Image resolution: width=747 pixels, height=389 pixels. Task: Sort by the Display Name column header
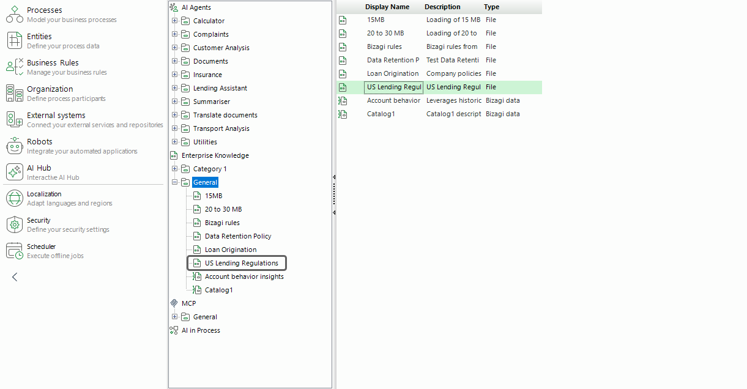pyautogui.click(x=387, y=7)
